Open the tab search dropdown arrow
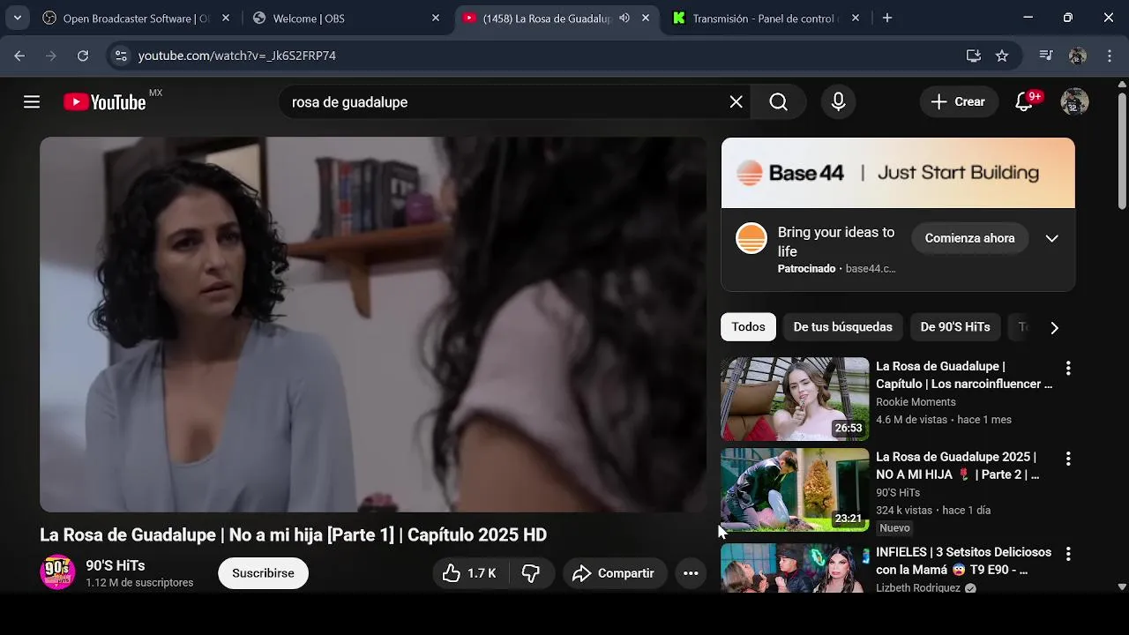This screenshot has width=1129, height=635. [x=17, y=18]
